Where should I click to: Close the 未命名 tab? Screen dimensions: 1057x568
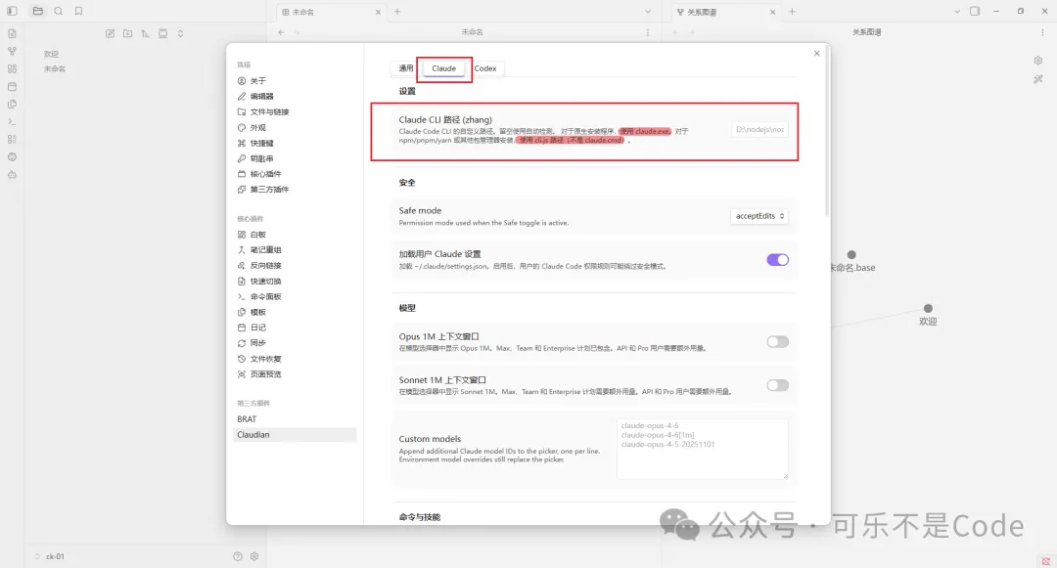378,12
